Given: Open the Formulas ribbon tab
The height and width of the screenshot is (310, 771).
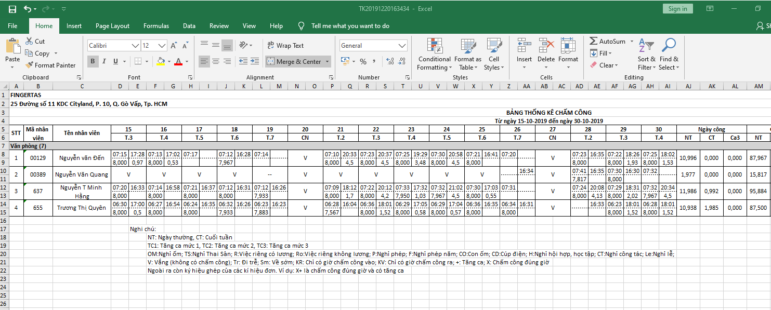Looking at the screenshot, I should pos(156,26).
